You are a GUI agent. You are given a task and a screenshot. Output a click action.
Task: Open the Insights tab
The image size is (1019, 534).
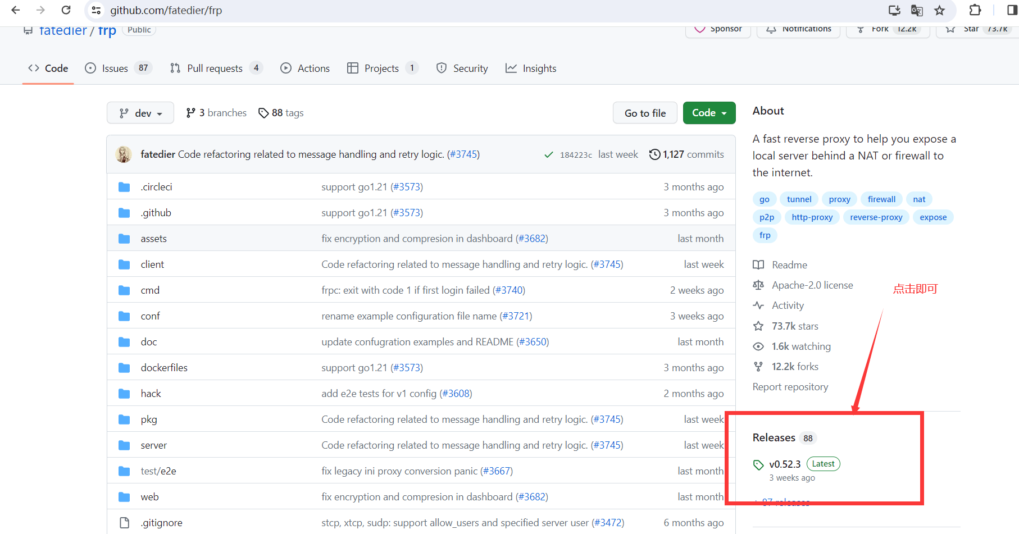click(x=531, y=69)
